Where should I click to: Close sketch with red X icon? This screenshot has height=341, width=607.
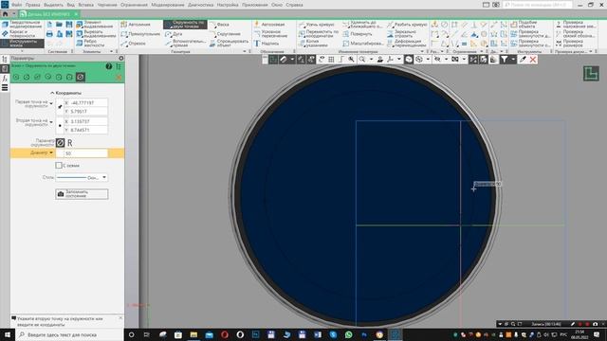coord(533,60)
